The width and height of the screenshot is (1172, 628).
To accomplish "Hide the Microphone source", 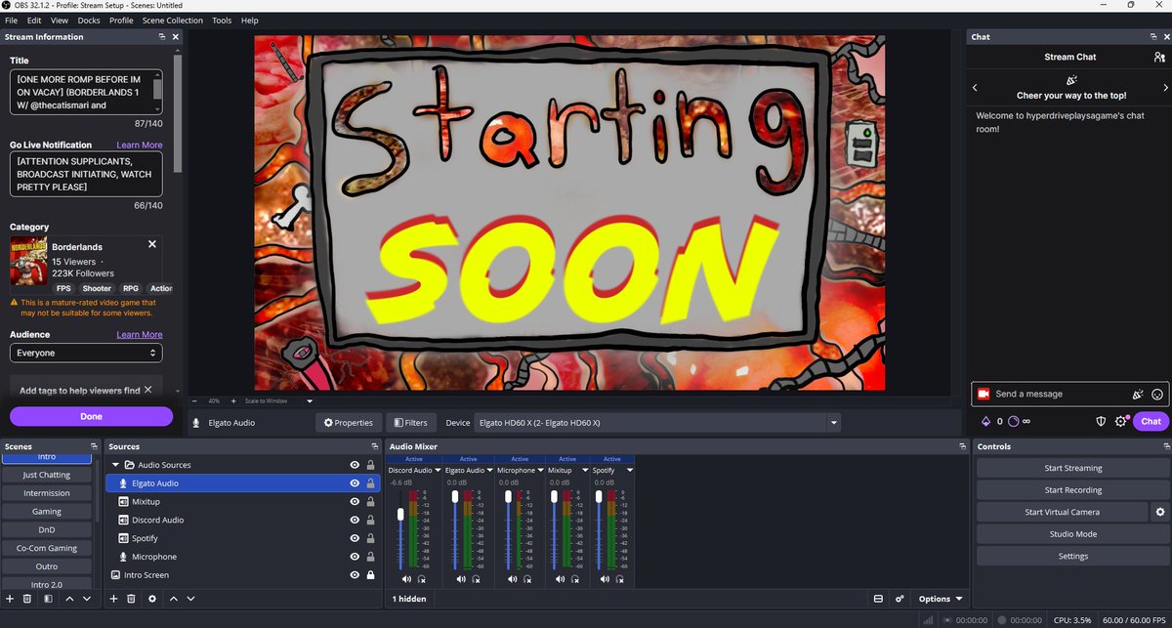I will pos(355,557).
